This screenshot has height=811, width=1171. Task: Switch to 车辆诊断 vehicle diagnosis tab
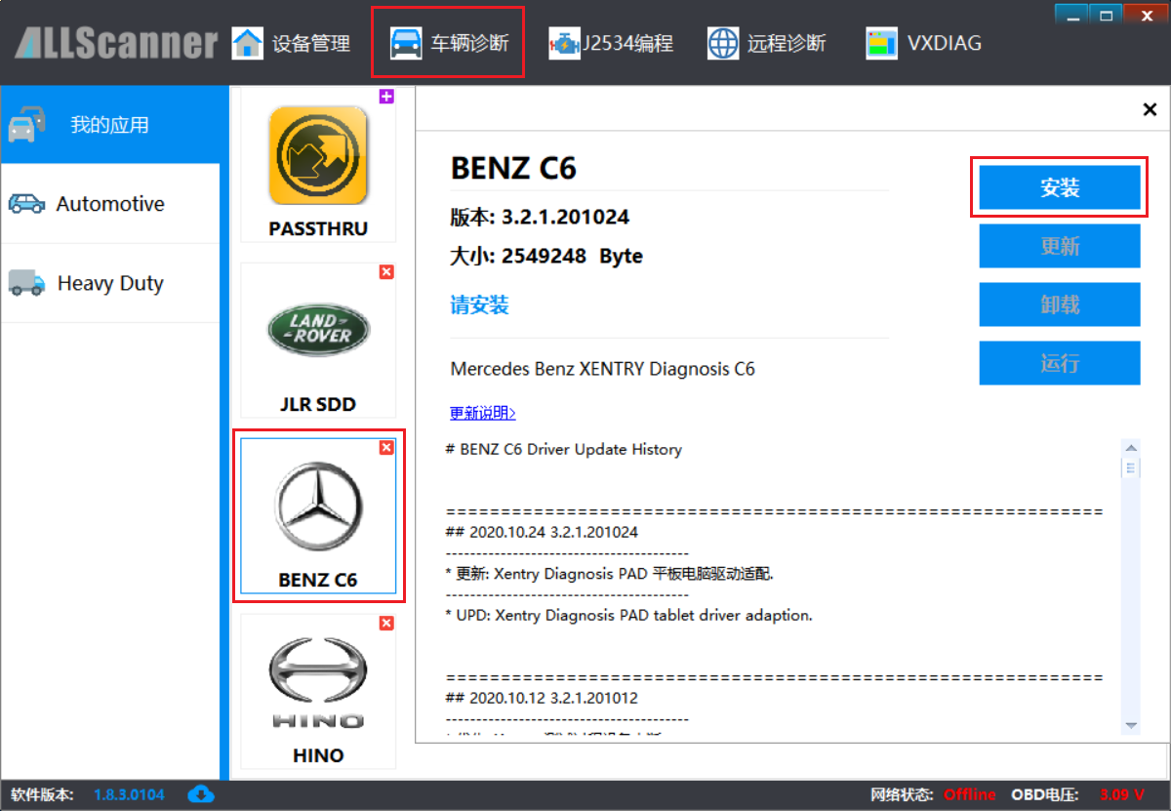pyautogui.click(x=448, y=43)
